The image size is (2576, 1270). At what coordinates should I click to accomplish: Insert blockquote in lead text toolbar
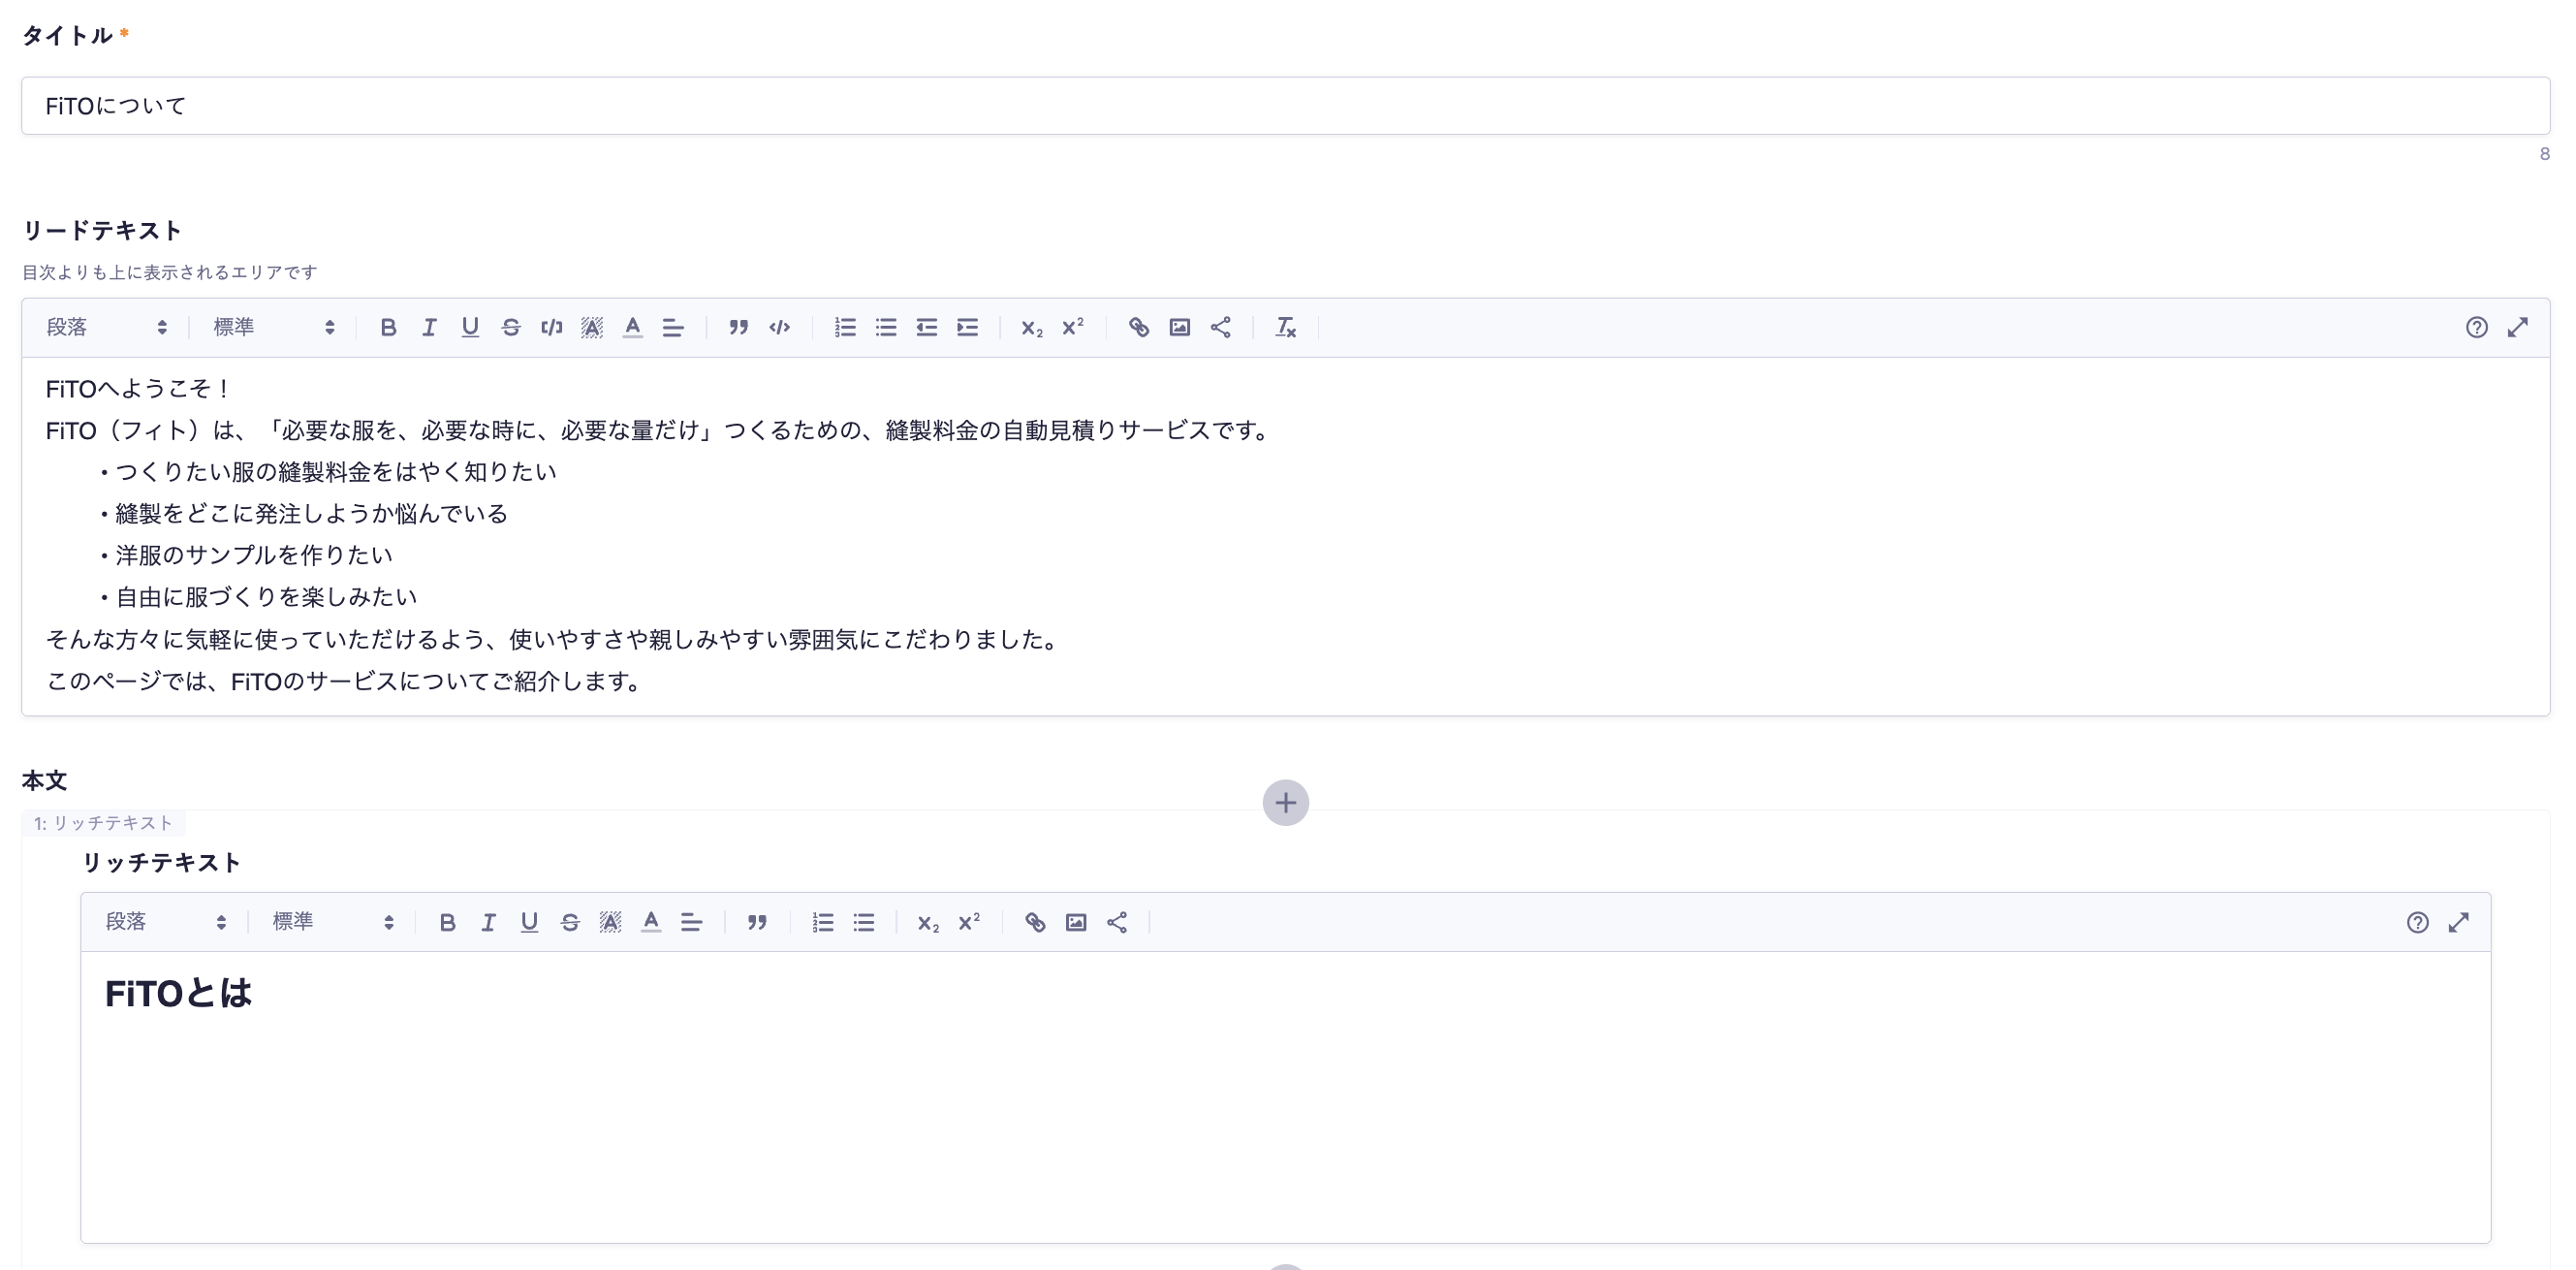(738, 327)
